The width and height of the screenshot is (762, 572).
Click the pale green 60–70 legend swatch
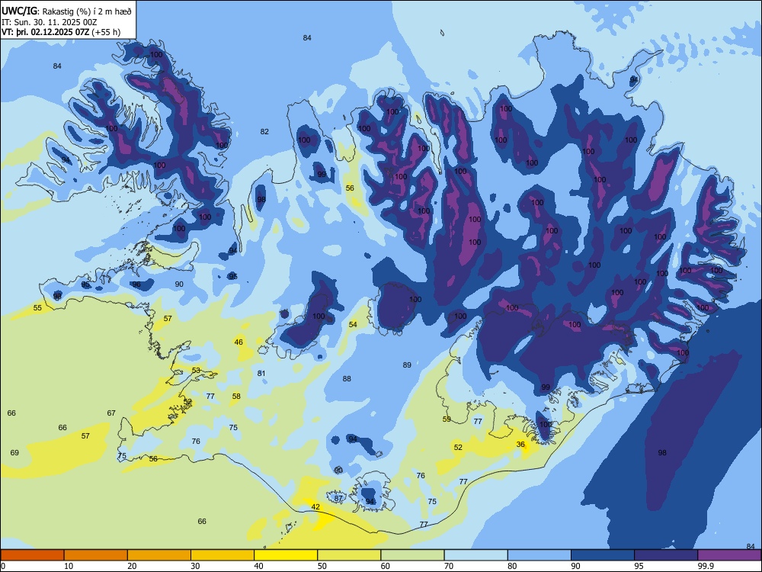412,555
